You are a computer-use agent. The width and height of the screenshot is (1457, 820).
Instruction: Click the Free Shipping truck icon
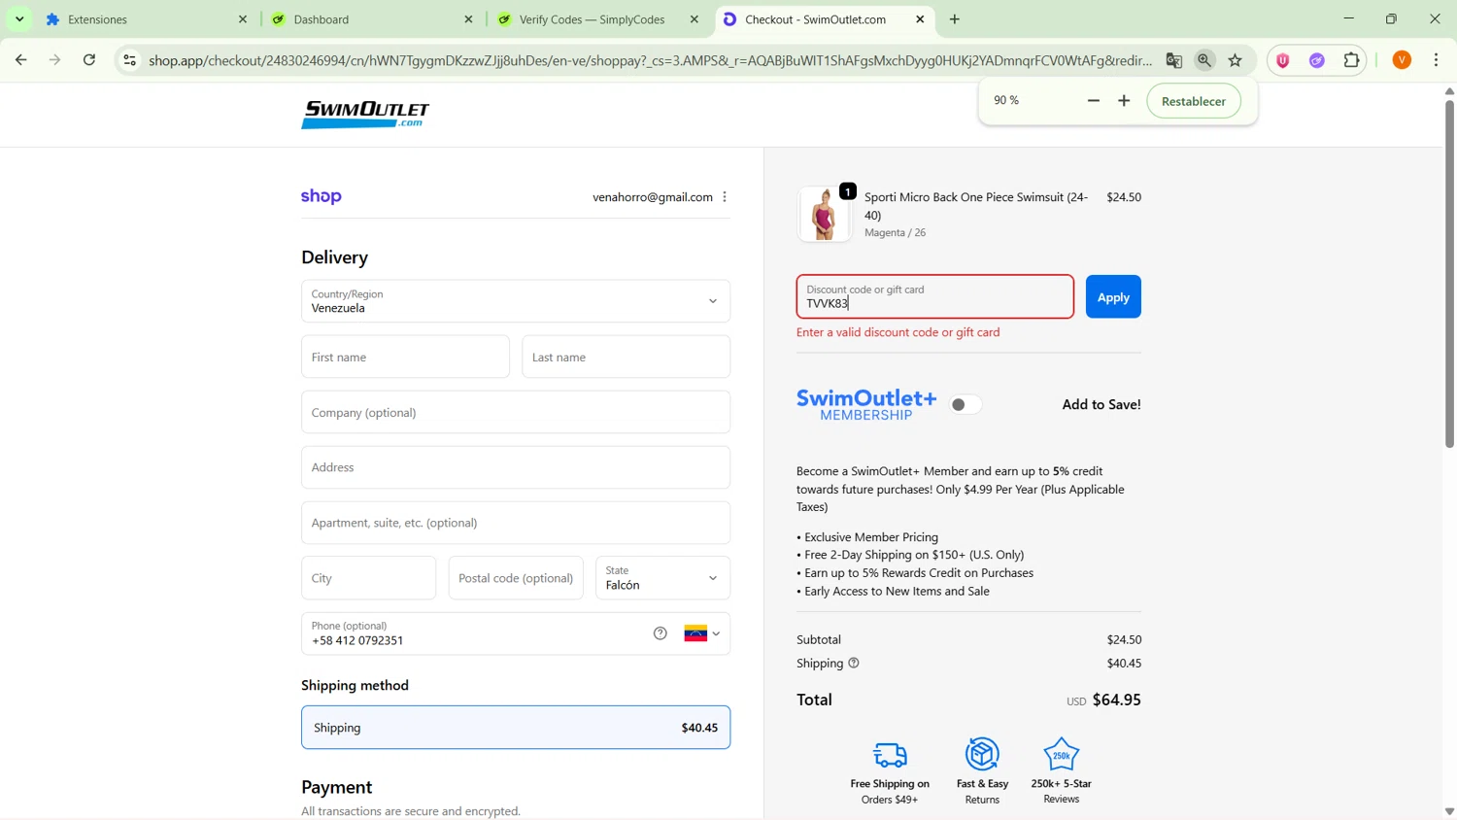point(890,754)
